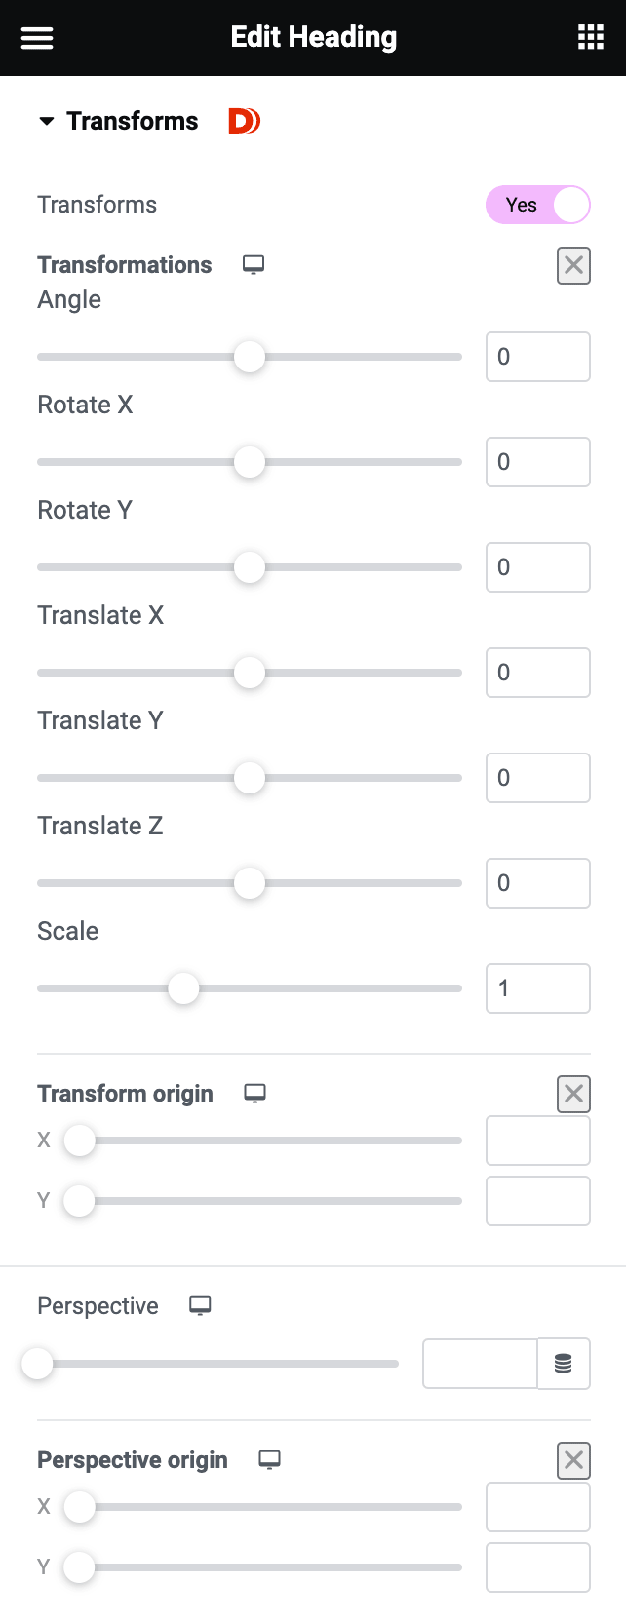Click the Angle slider handle
626x1624 pixels.
(x=250, y=357)
